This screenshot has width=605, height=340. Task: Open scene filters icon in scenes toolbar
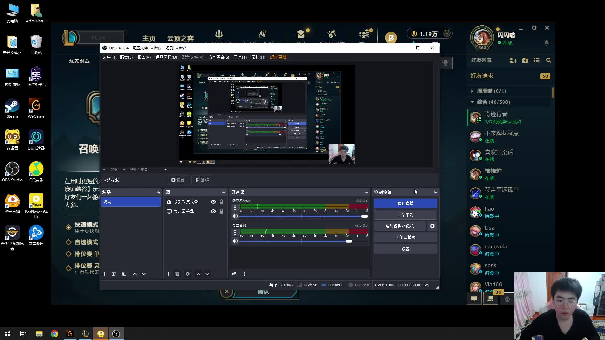tap(124, 274)
